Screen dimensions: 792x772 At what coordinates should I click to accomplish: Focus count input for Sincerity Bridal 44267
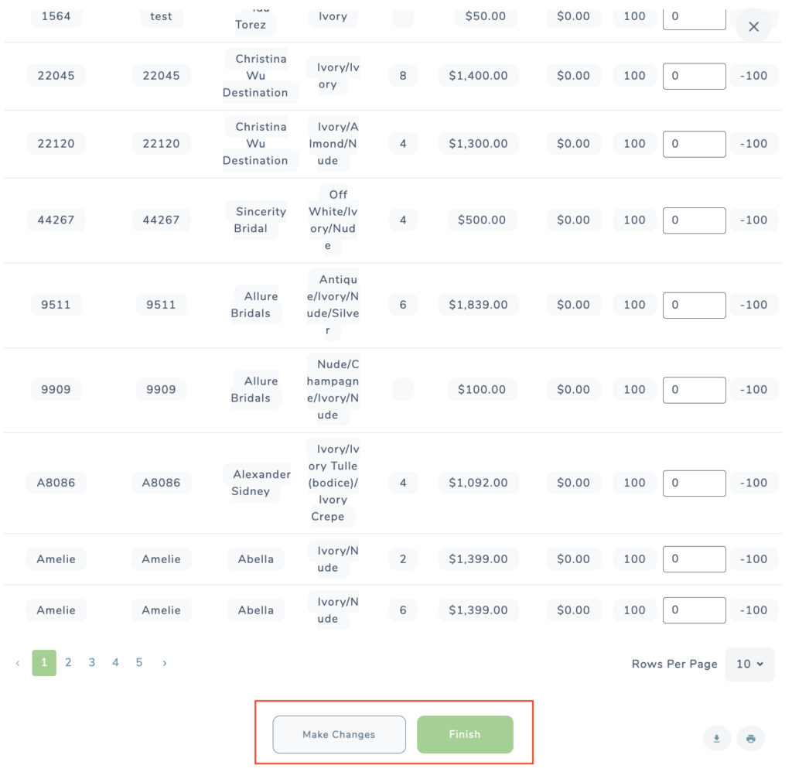point(694,220)
